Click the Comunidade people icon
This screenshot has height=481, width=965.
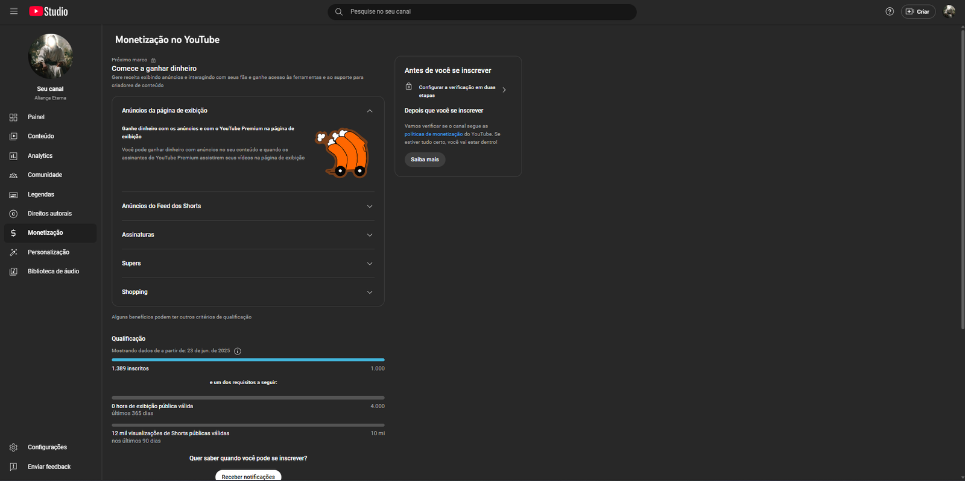(x=13, y=175)
